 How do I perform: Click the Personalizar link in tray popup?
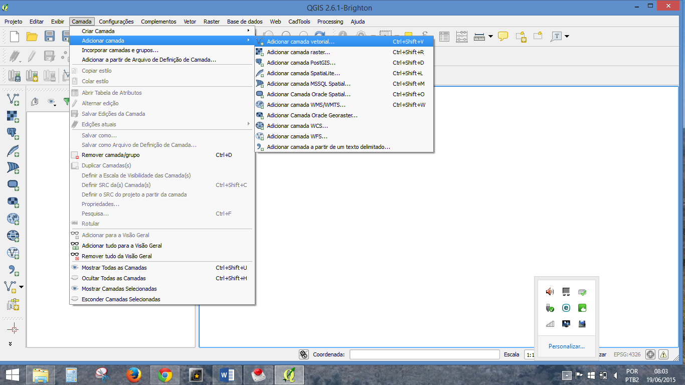pyautogui.click(x=567, y=346)
